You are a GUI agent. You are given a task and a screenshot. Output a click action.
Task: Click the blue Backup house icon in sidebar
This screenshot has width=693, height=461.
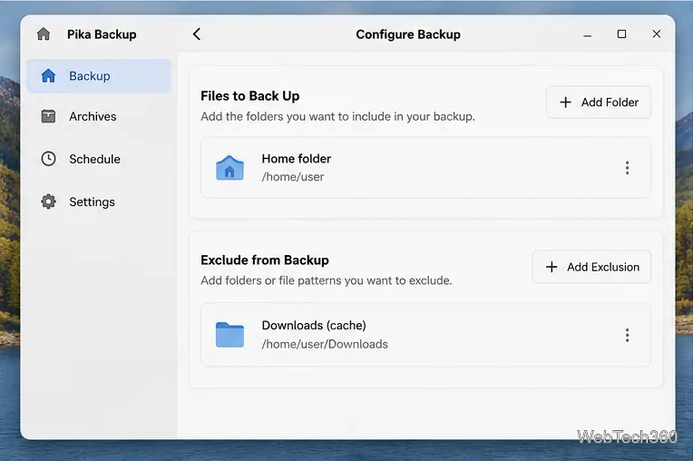48,75
